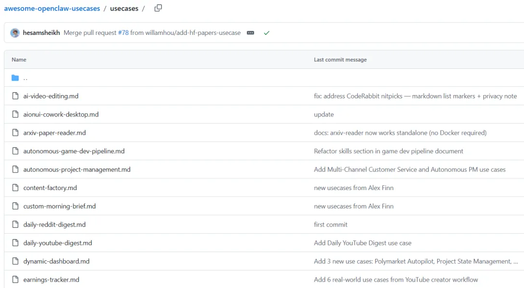The image size is (524, 288).
Task: Open aionui-cowork-desktop.md file
Action: pyautogui.click(x=61, y=114)
